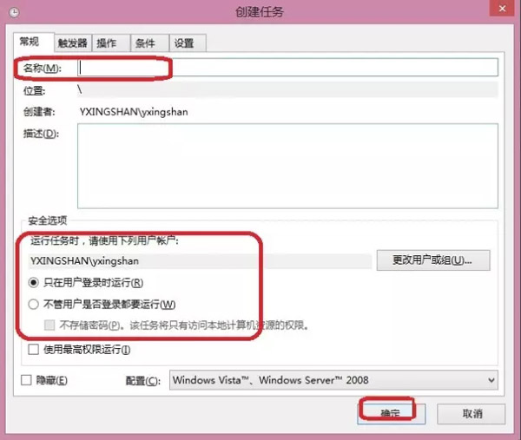Enable 使用最高权限运行 checkbox

coord(34,350)
